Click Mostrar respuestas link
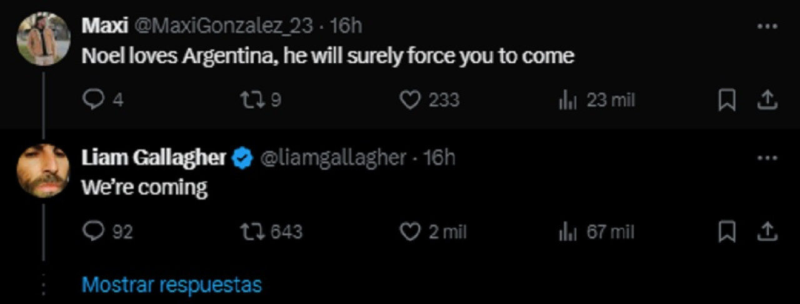800x304 pixels. click(x=172, y=285)
